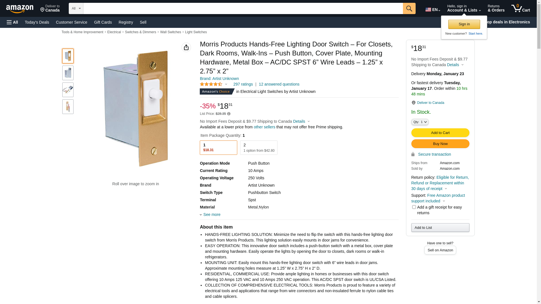
Task: Expand See more product details
Action: point(212,214)
